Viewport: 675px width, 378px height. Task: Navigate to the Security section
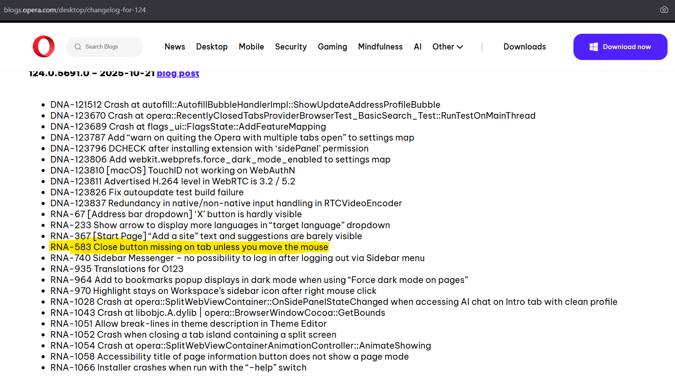[x=291, y=47]
